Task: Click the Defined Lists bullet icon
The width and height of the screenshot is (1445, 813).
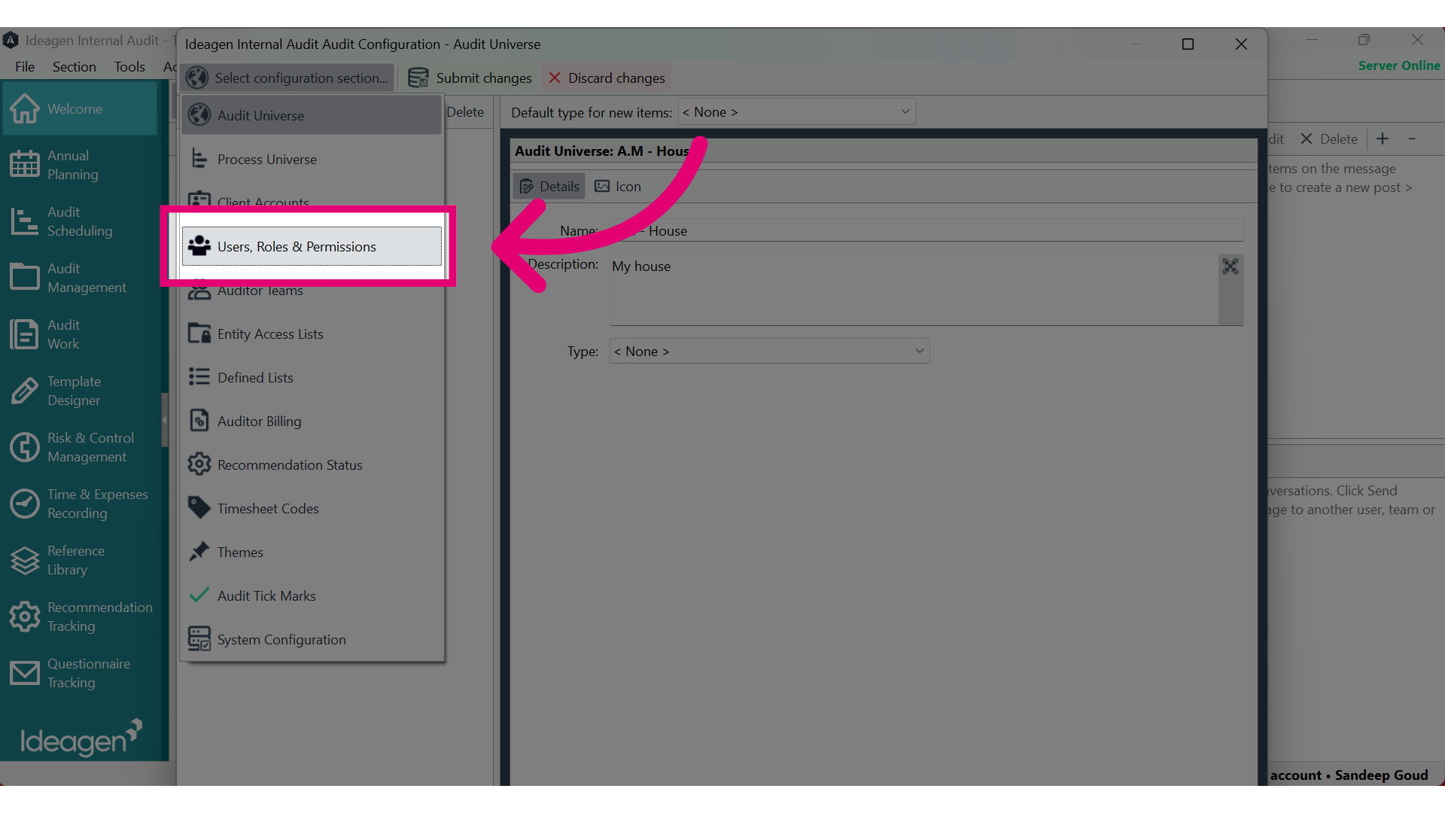Action: [x=199, y=376]
